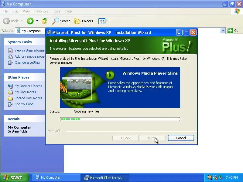Switch to My Computer taskbar button

(x=56, y=177)
